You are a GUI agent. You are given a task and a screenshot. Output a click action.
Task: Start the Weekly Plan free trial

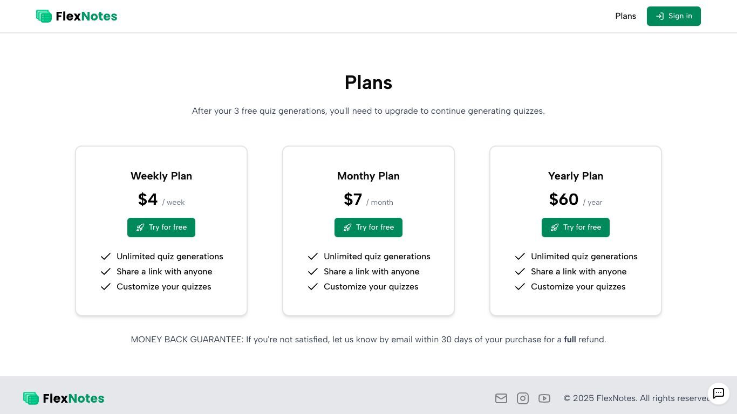tap(161, 227)
